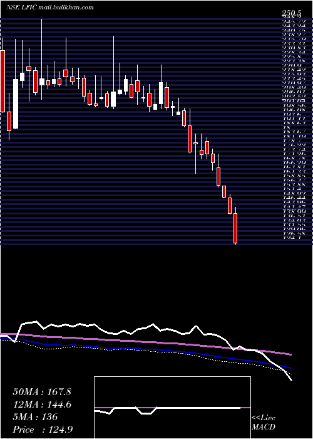Select the '12MA : 144.6' readout
The height and width of the screenshot is (439, 313).
click(x=42, y=405)
